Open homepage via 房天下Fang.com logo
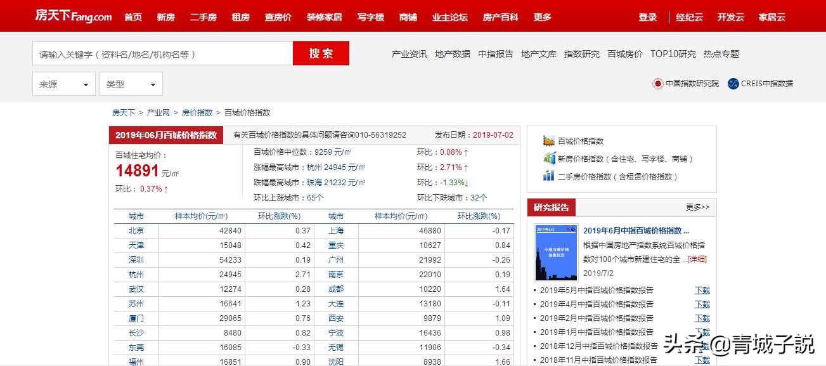Screen dimensions: 826x366 [x=73, y=16]
